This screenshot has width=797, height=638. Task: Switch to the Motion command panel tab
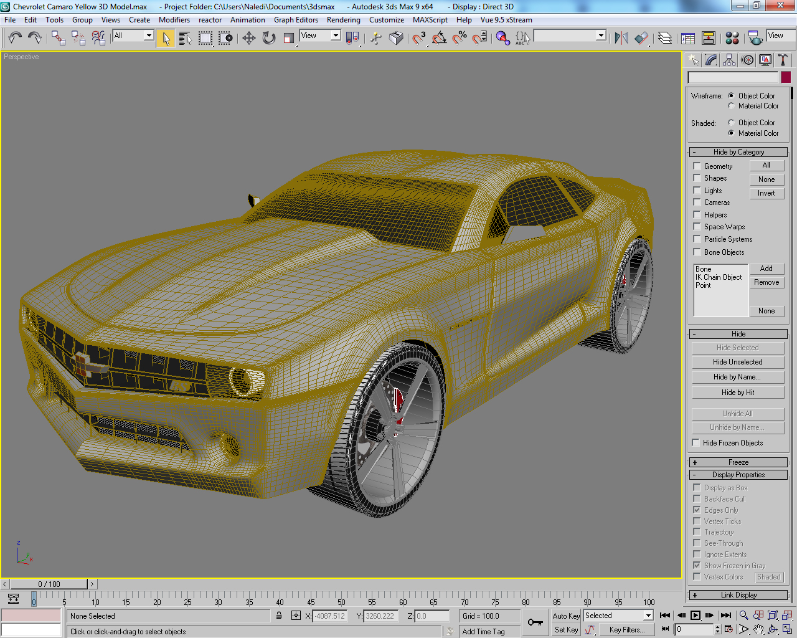[747, 60]
